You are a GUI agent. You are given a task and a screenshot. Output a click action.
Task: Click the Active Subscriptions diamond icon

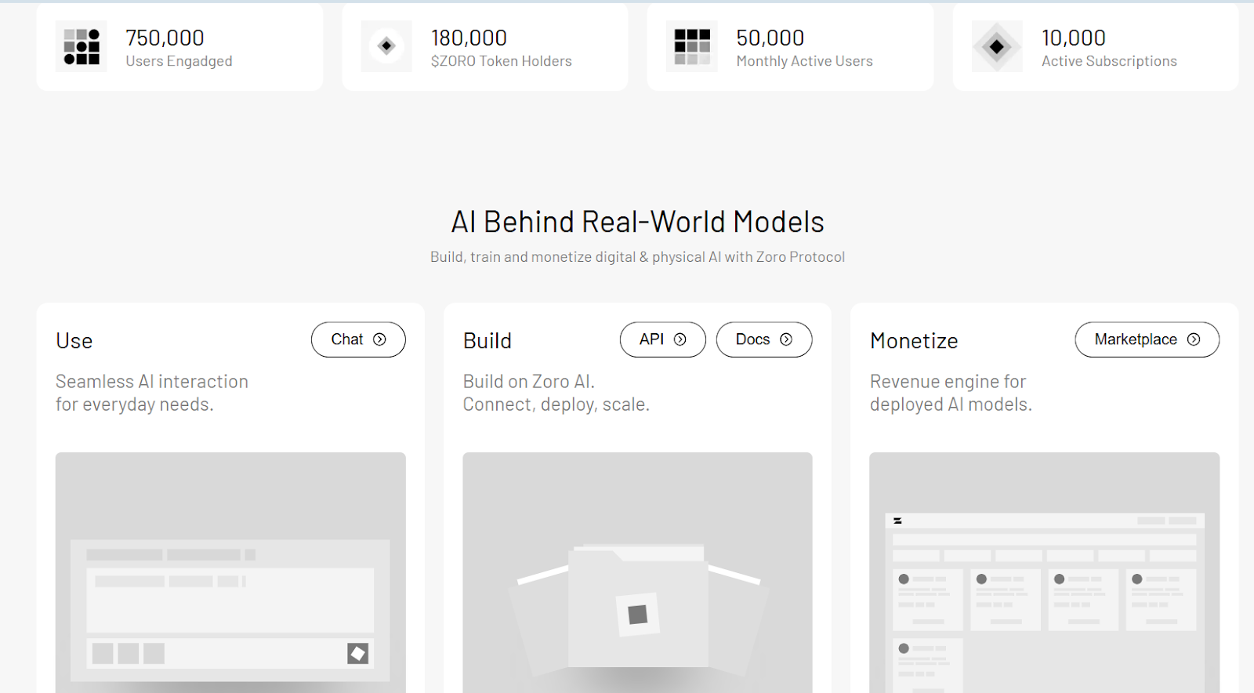(x=997, y=46)
